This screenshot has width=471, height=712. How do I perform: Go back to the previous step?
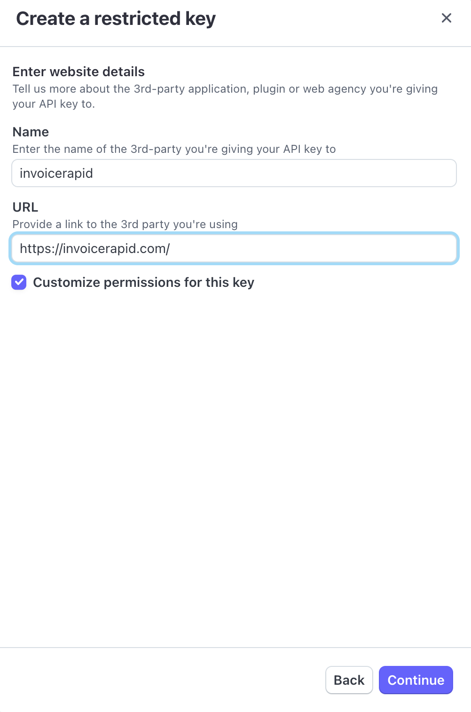coord(349,680)
